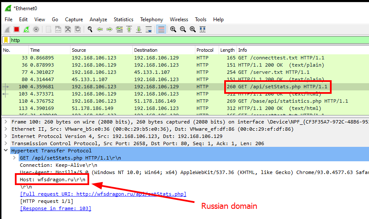Screen dimensions: 369x219
Task: Open the Full request URI link
Action: coord(103,194)
